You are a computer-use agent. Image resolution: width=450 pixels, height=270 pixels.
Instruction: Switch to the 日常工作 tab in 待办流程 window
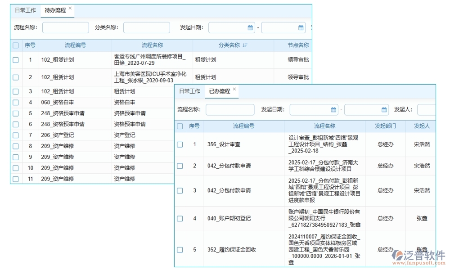click(25, 10)
